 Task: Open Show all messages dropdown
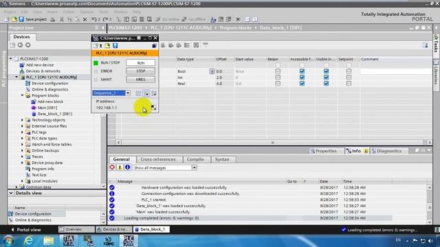pos(194,167)
